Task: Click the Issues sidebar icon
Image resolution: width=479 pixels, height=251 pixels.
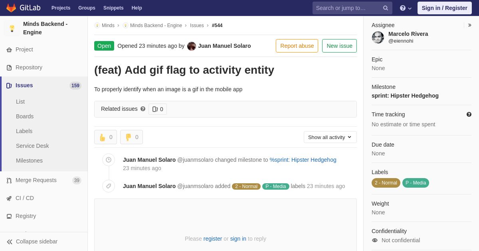Action: point(9,86)
